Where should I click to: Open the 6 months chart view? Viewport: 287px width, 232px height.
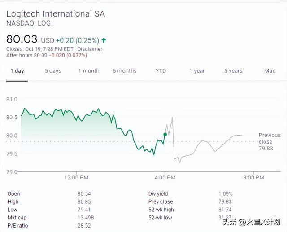point(125,71)
